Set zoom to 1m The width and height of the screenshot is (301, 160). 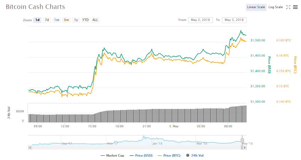pyautogui.click(x=56, y=20)
